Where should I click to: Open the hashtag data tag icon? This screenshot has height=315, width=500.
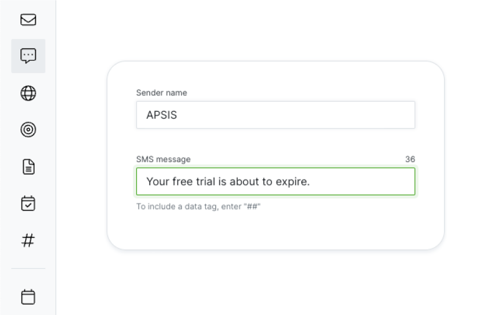click(28, 240)
